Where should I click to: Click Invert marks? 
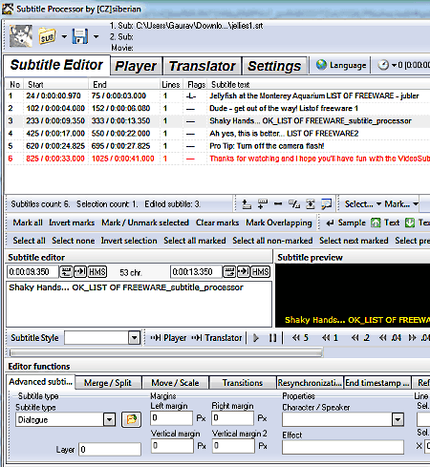coord(72,223)
